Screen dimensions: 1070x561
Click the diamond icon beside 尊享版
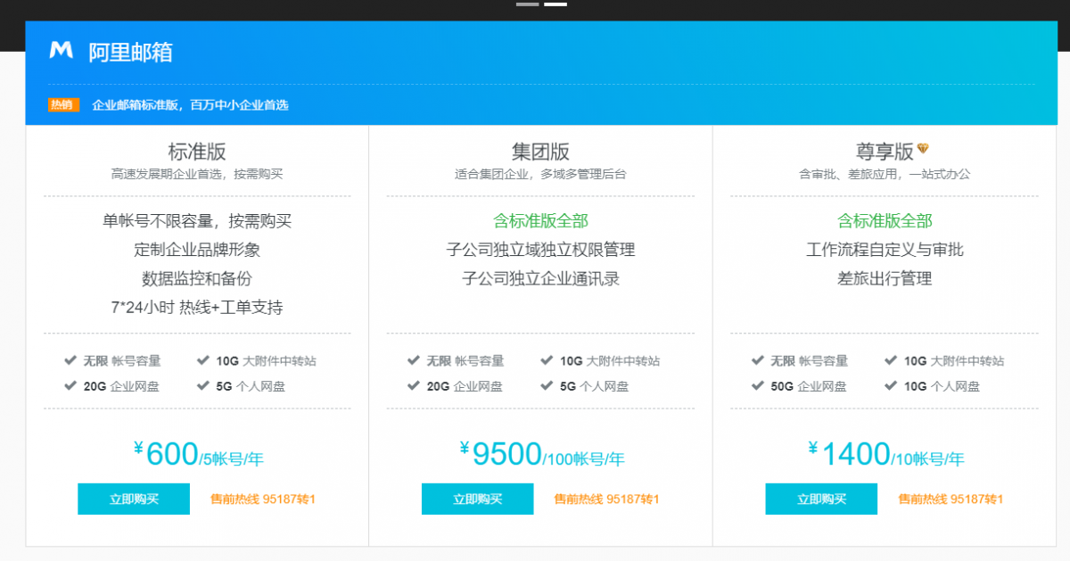[923, 148]
